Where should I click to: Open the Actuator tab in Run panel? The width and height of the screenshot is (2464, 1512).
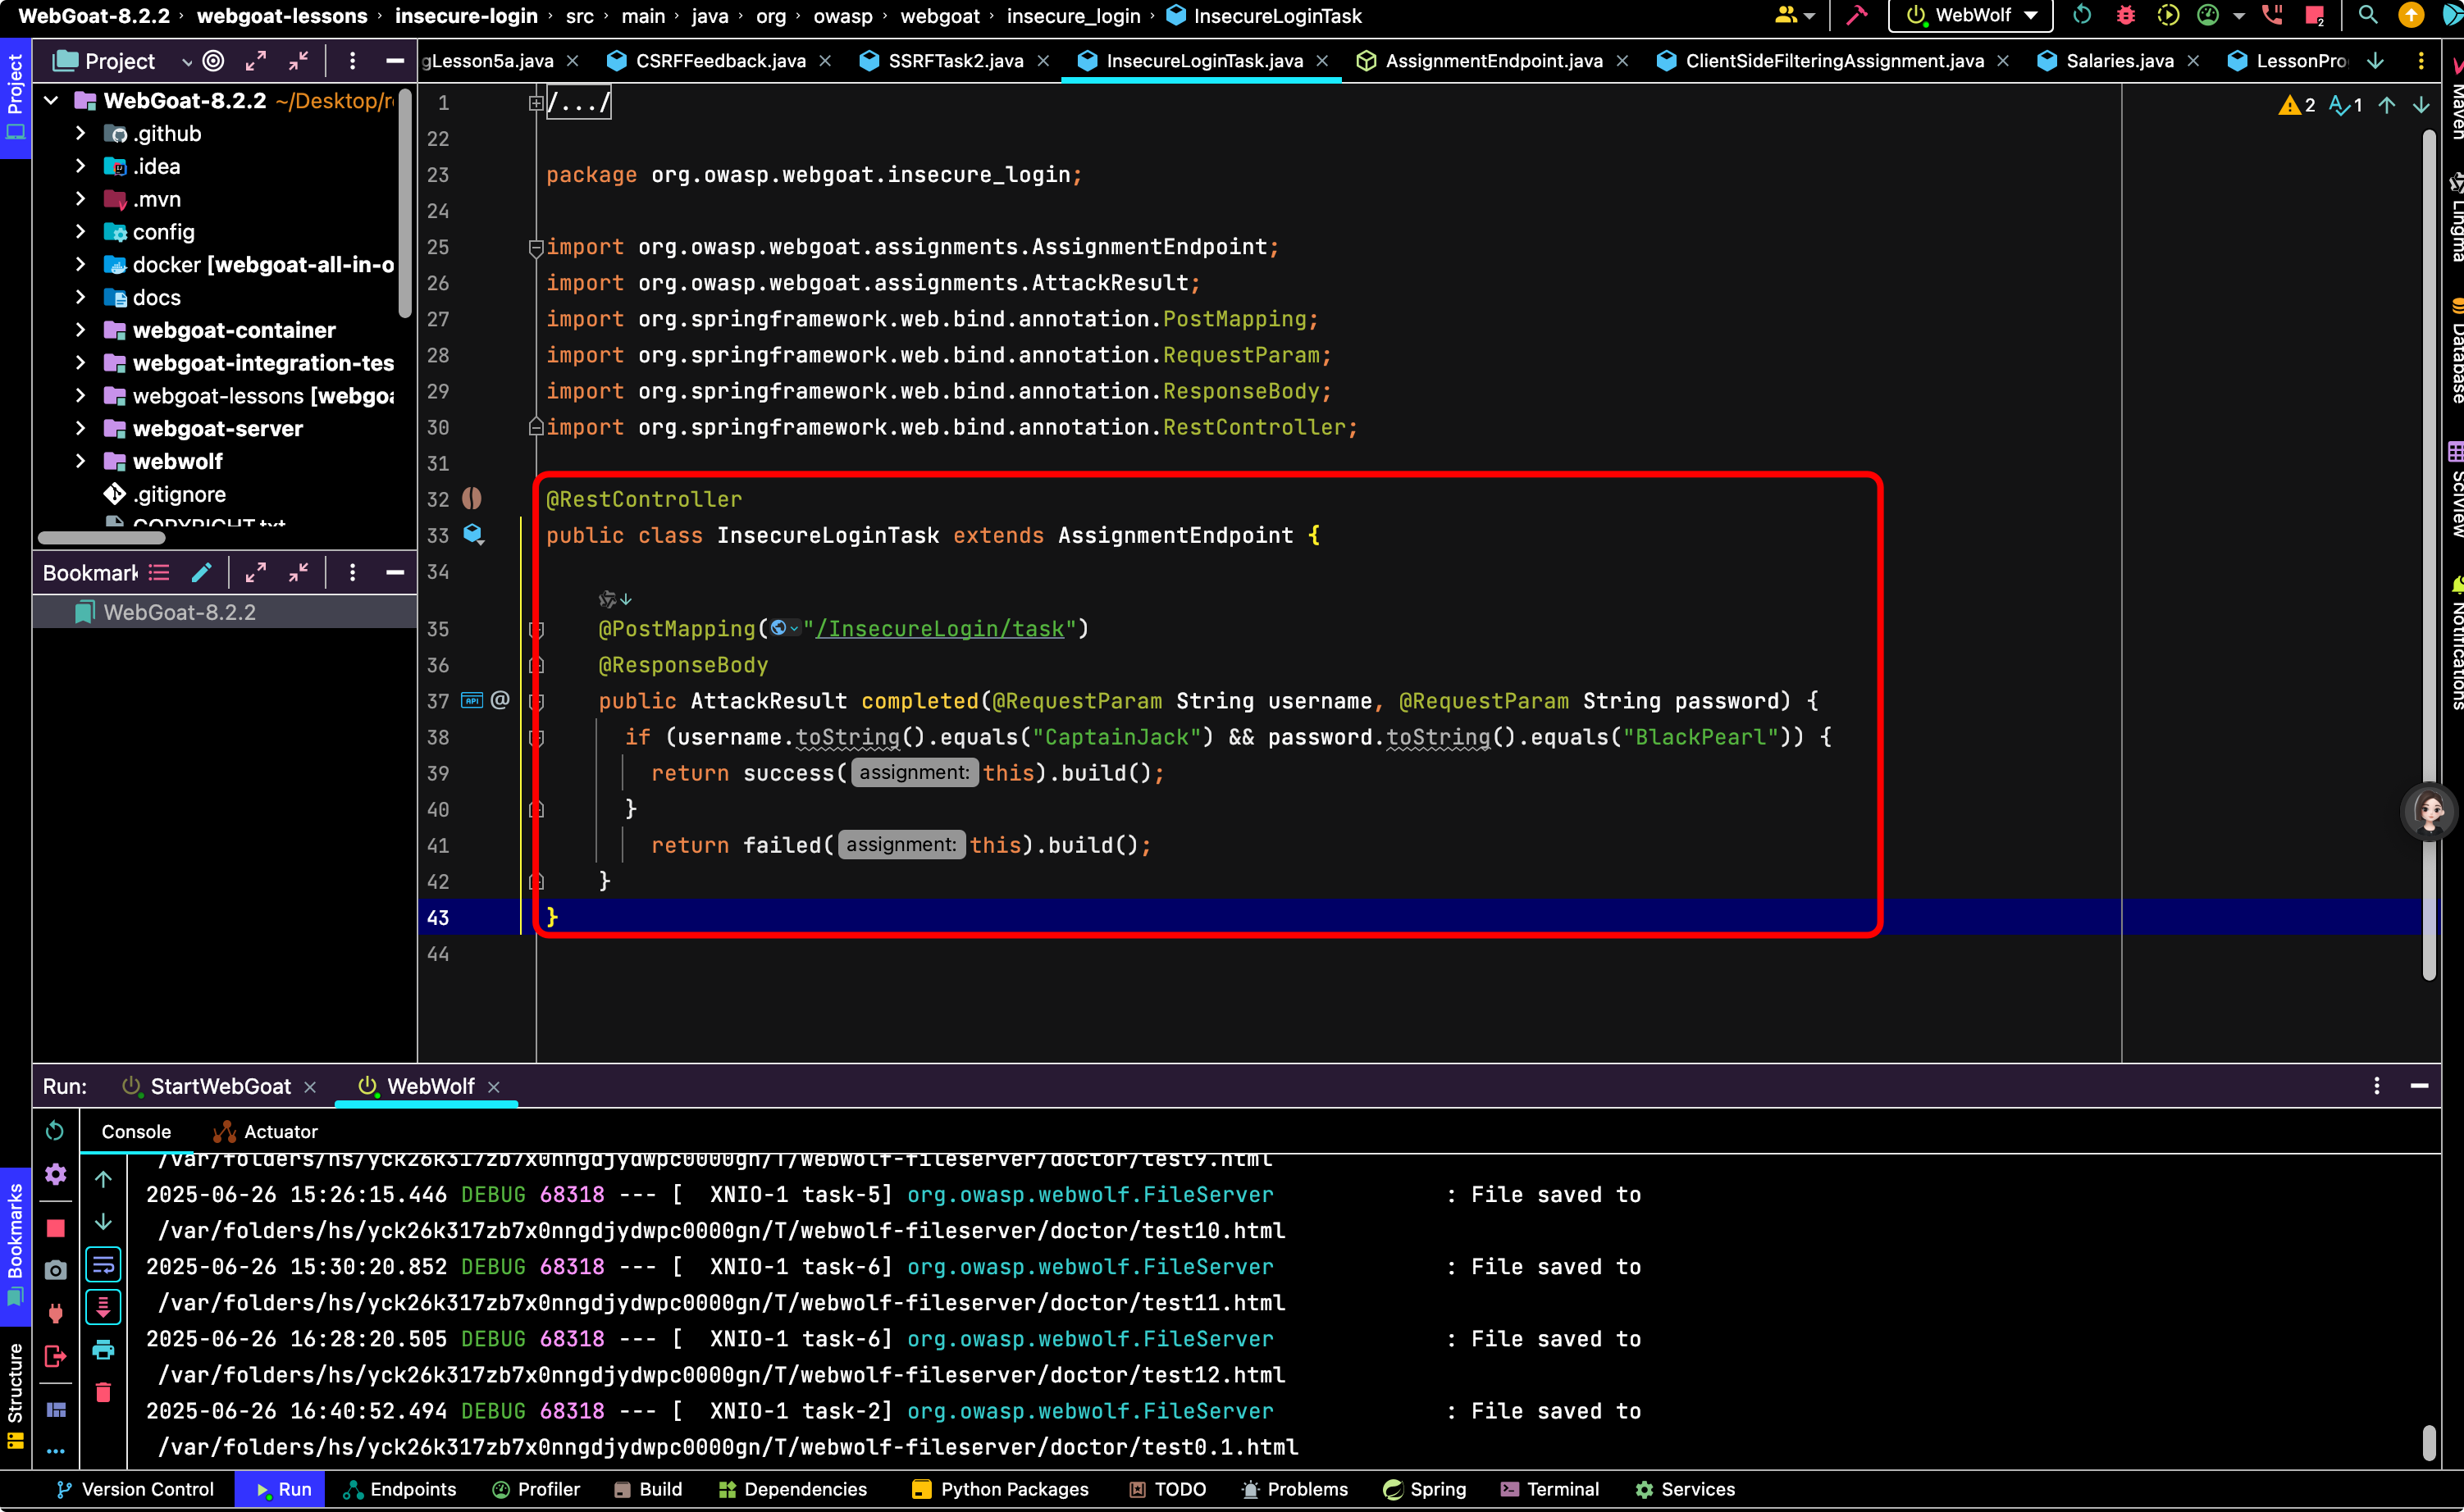pyautogui.click(x=265, y=1132)
